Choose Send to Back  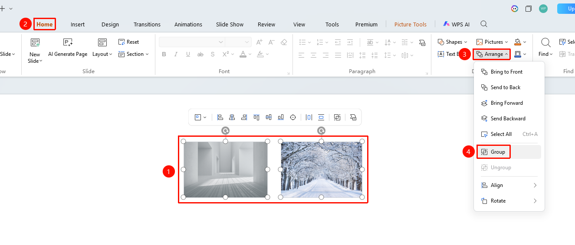[x=509, y=87]
